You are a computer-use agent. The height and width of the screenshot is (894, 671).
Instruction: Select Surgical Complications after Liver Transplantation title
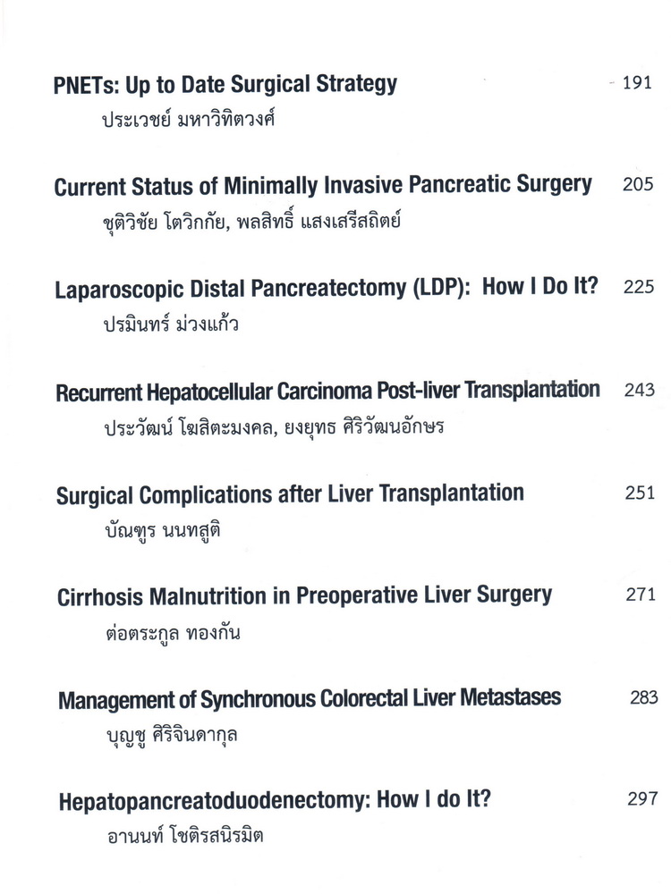pos(290,494)
